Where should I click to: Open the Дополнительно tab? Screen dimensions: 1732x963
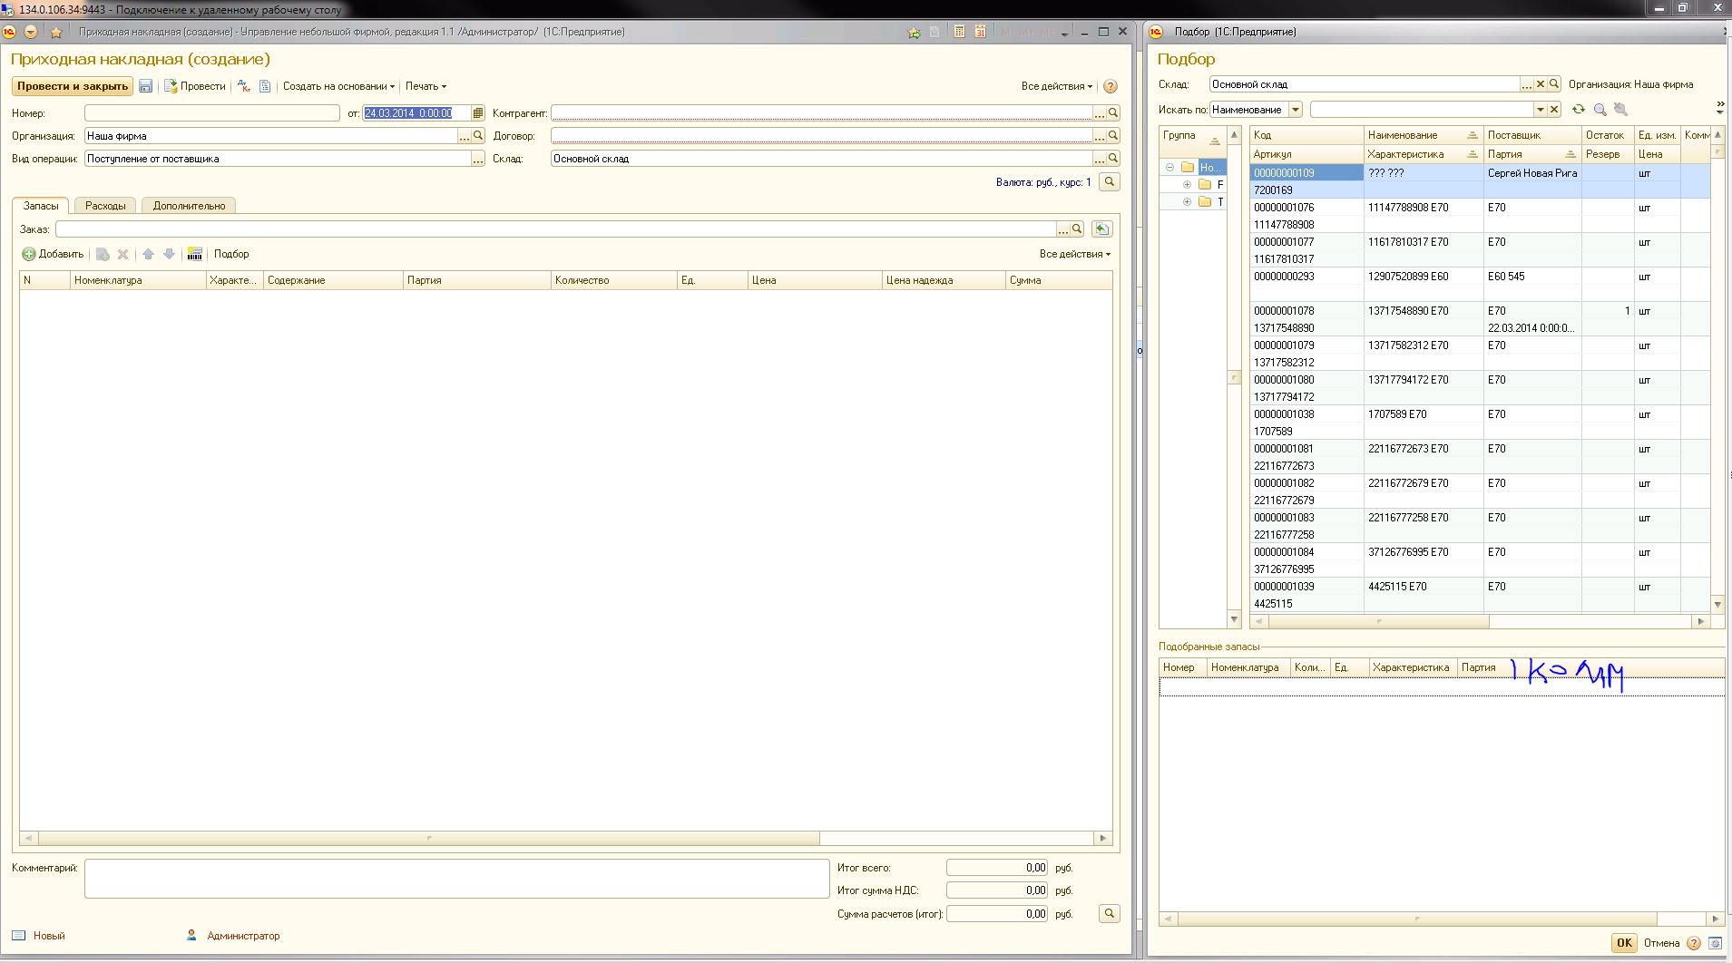[x=189, y=206]
